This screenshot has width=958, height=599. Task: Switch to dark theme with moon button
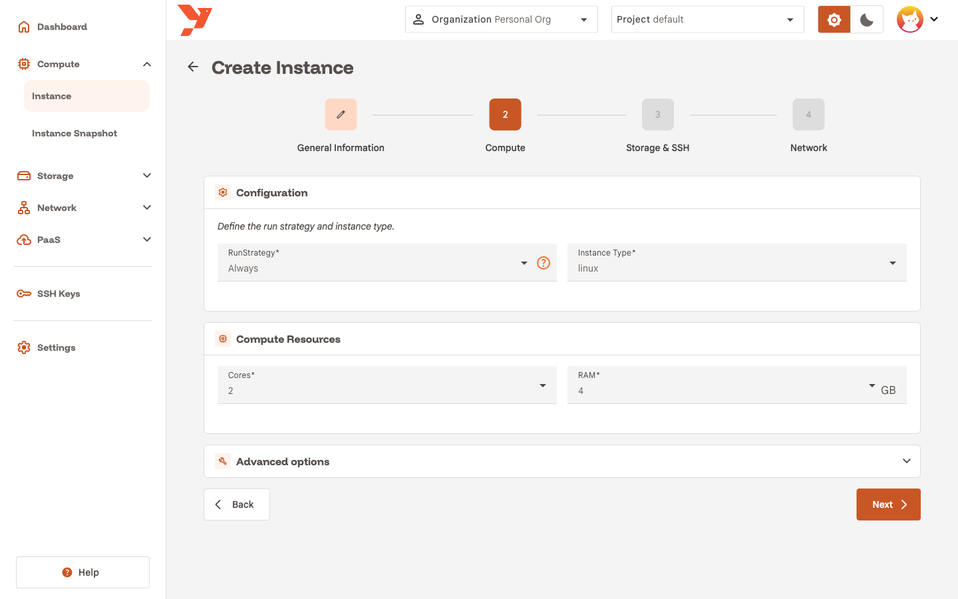click(867, 19)
